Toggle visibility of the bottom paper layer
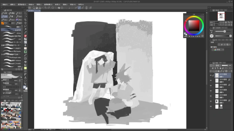Screen dimensions: 234x131 (x=211, y=106)
